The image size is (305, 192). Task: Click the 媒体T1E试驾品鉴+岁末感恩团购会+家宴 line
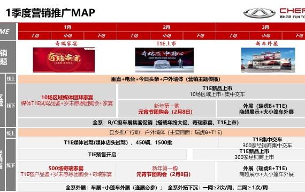coord(67,103)
